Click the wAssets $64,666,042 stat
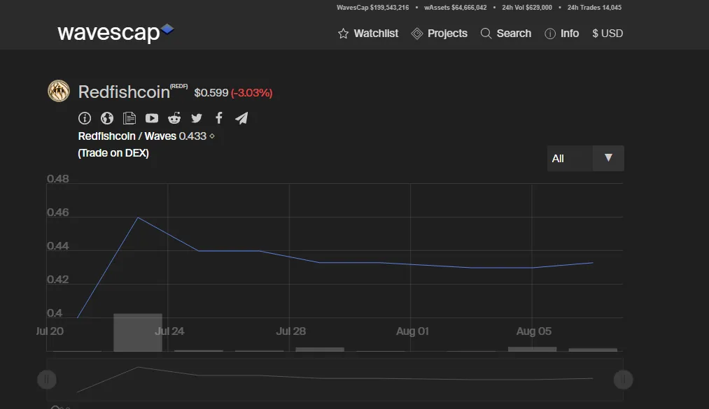709x409 pixels. (456, 7)
